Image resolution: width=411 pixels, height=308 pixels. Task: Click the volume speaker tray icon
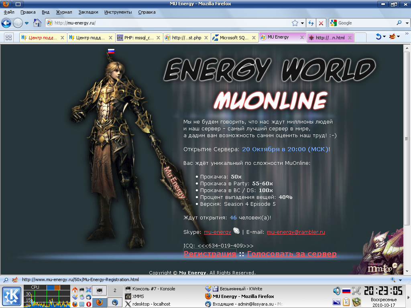click(337, 290)
